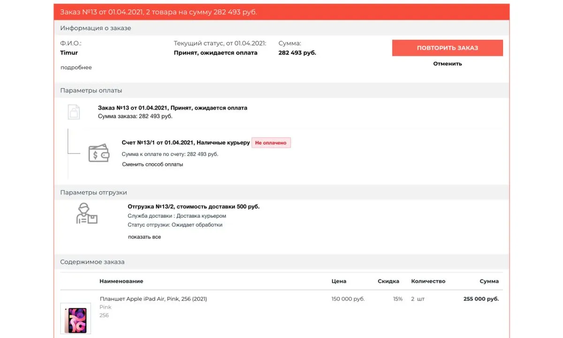Click the Информация о заказе section header
Viewport: 563px width, 338px height.
point(96,28)
